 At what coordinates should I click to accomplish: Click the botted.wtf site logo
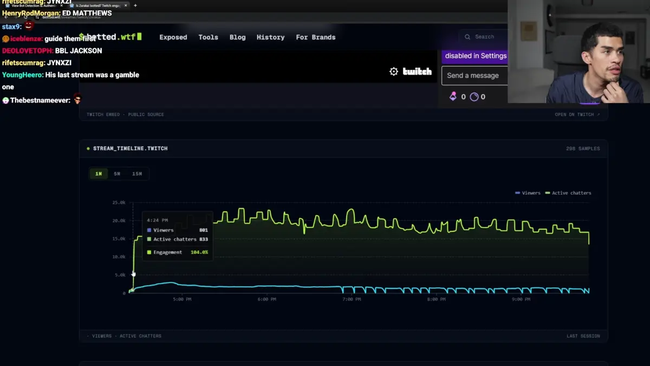click(110, 37)
